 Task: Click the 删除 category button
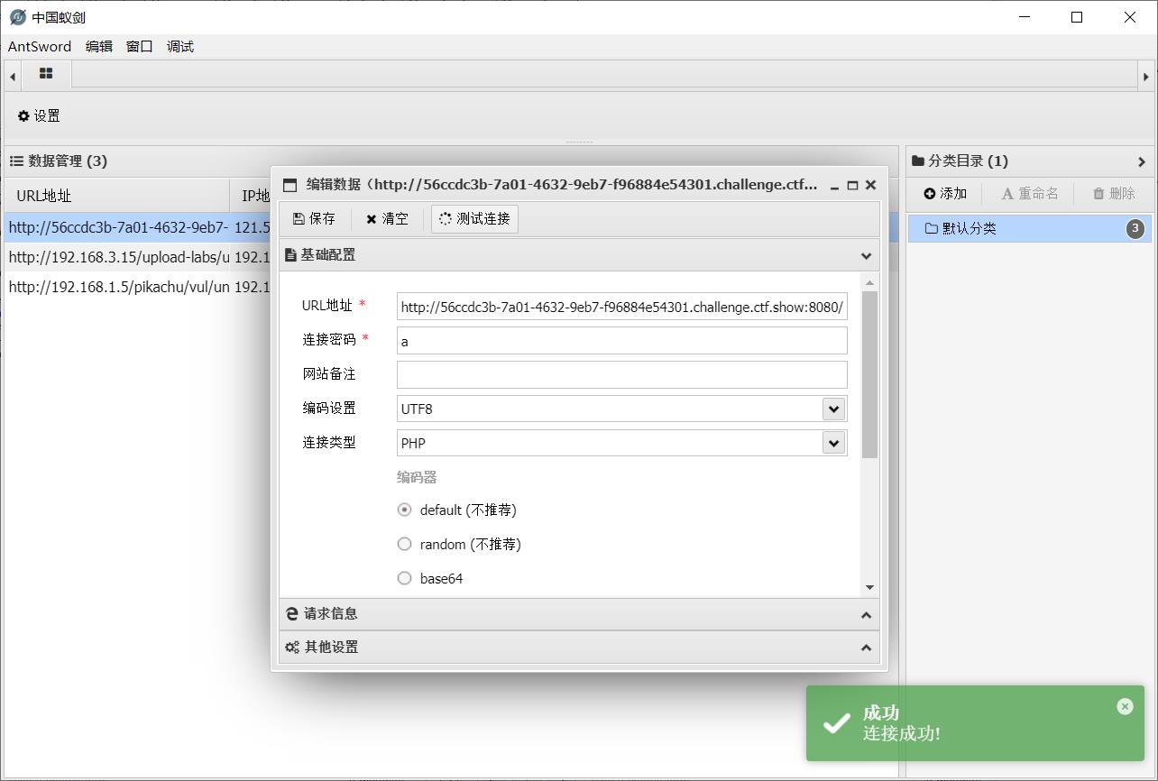coord(1114,194)
